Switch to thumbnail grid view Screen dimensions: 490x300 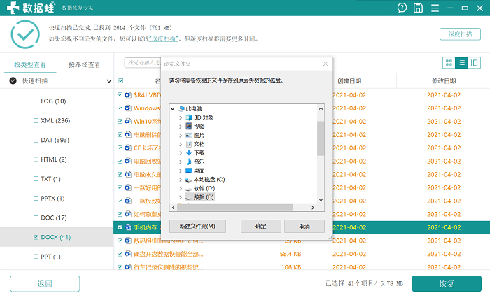(x=449, y=63)
